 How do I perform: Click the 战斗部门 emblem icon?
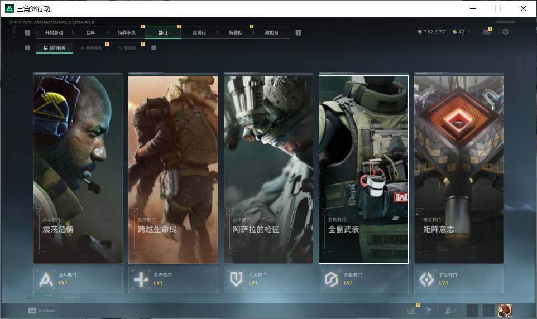click(x=46, y=279)
